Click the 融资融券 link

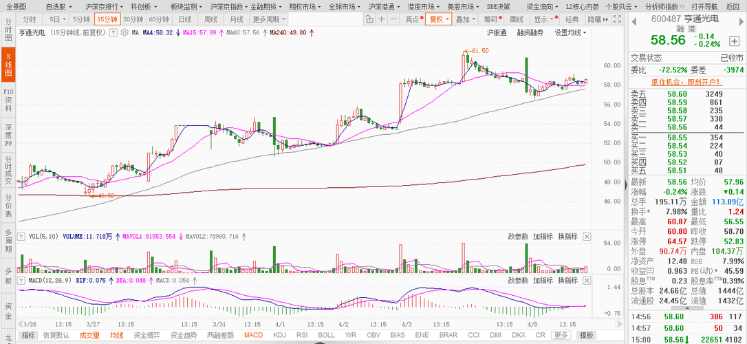[x=530, y=33]
